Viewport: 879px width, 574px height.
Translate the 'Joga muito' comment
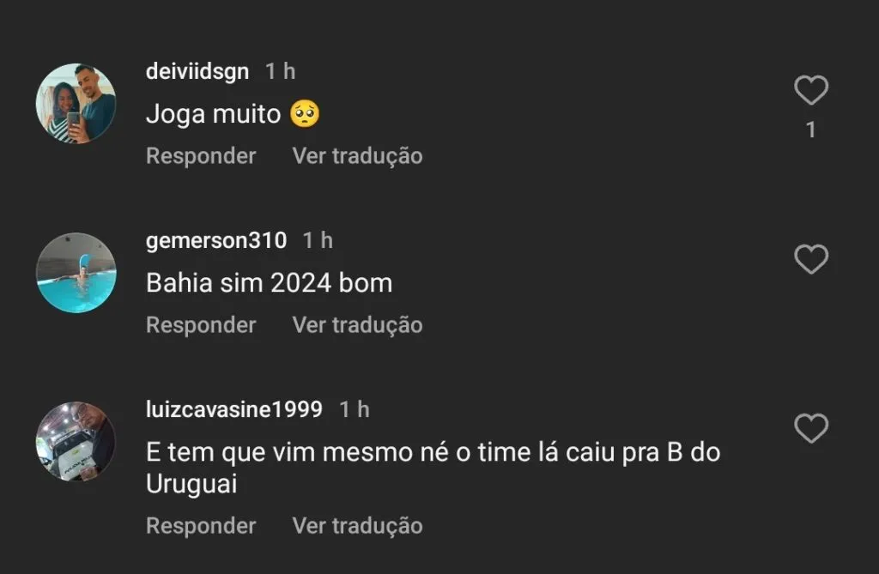click(357, 156)
